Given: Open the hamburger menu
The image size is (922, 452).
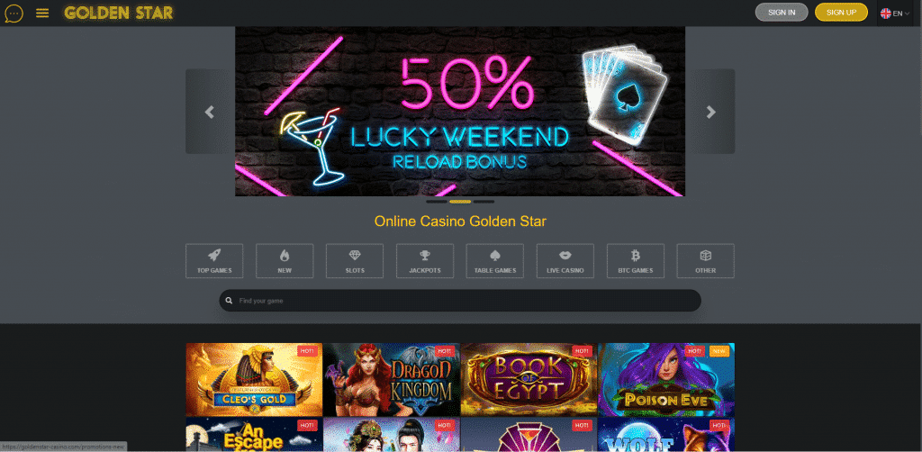Looking at the screenshot, I should click(42, 13).
